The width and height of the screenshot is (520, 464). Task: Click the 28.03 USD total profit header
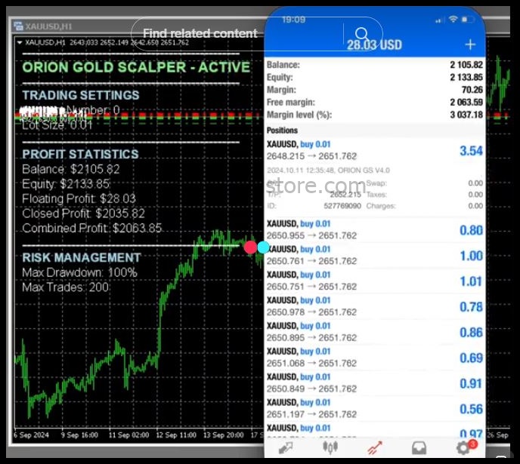click(374, 45)
